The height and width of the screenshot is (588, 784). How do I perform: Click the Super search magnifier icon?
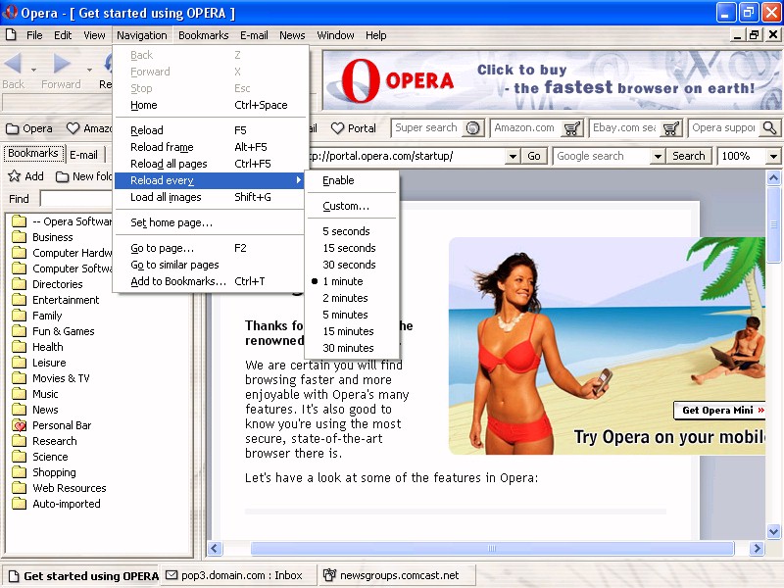click(473, 128)
